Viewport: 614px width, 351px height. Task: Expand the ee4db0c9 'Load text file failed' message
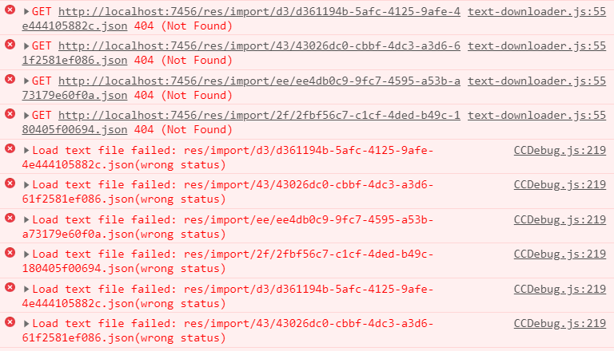(x=26, y=219)
